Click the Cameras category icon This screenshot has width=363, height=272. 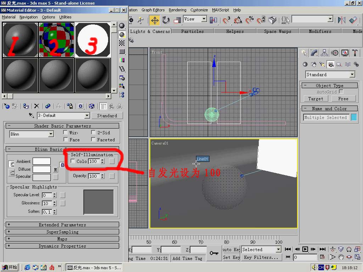[x=330, y=64]
